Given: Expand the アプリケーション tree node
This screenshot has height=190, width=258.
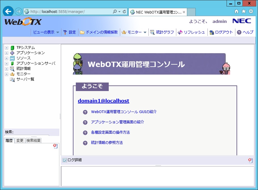Looking at the screenshot, I should [x=6, y=53].
